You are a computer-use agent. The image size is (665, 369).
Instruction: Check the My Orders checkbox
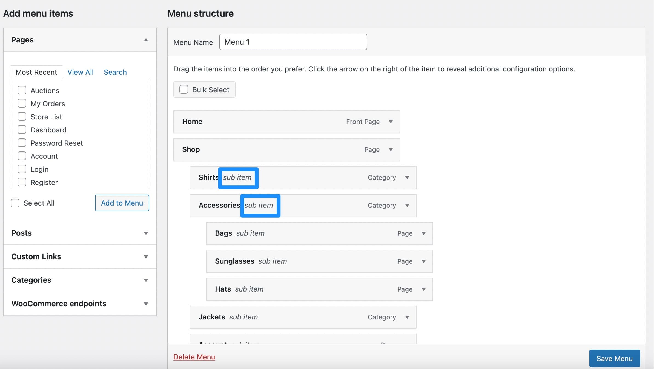coord(22,103)
